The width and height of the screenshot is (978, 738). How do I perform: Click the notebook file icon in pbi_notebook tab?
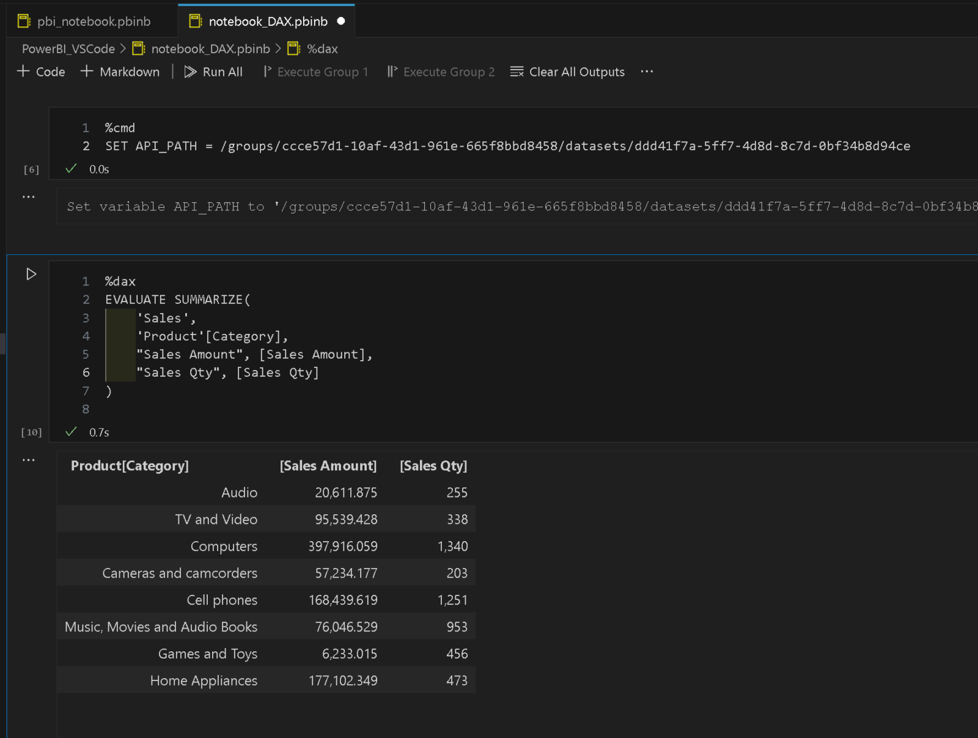click(24, 21)
